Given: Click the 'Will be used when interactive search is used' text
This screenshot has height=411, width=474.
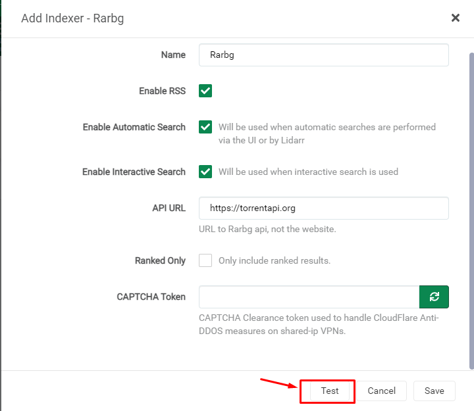Looking at the screenshot, I should (x=308, y=172).
